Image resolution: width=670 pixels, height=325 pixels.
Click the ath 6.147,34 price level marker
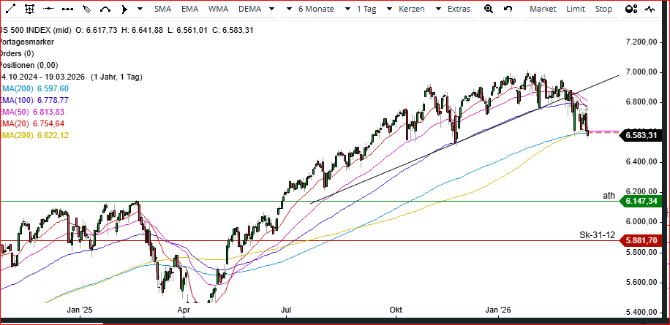point(642,201)
